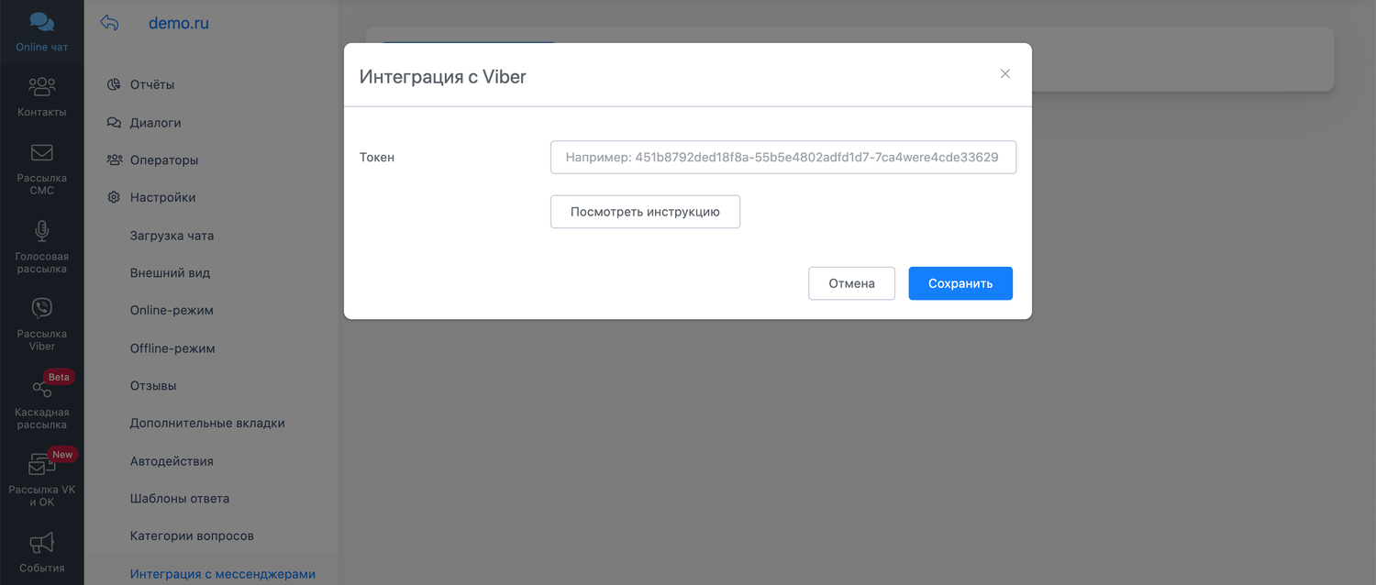The image size is (1376, 585).
Task: Go to Автодействия settings
Action: click(172, 460)
